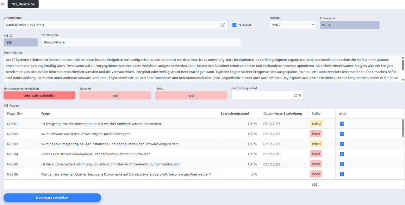The height and width of the screenshot is (205, 405).
Task: Click the 'Datensatz schließen' button
Action: click(52, 198)
